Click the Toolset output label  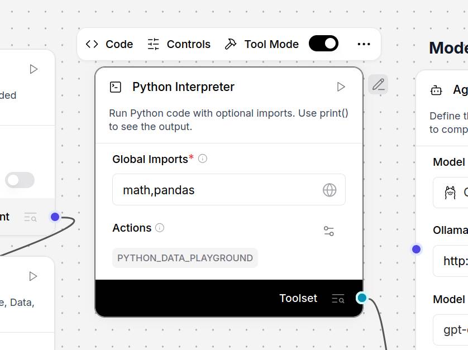pos(298,298)
